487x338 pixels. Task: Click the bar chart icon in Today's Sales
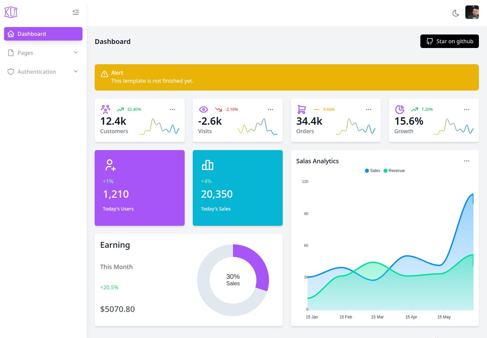click(208, 165)
